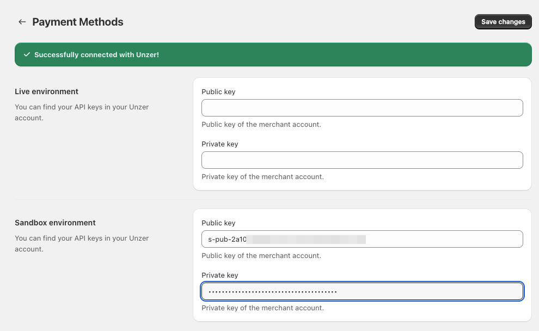Click the Payment Methods page heading

coord(78,22)
